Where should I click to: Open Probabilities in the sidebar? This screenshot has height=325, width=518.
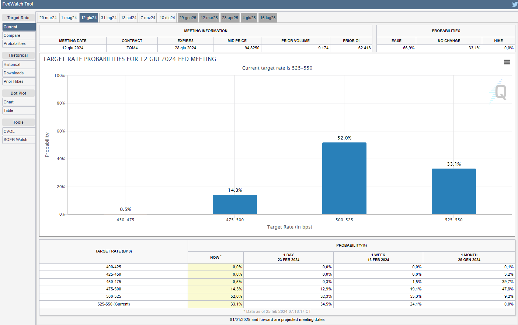19,44
